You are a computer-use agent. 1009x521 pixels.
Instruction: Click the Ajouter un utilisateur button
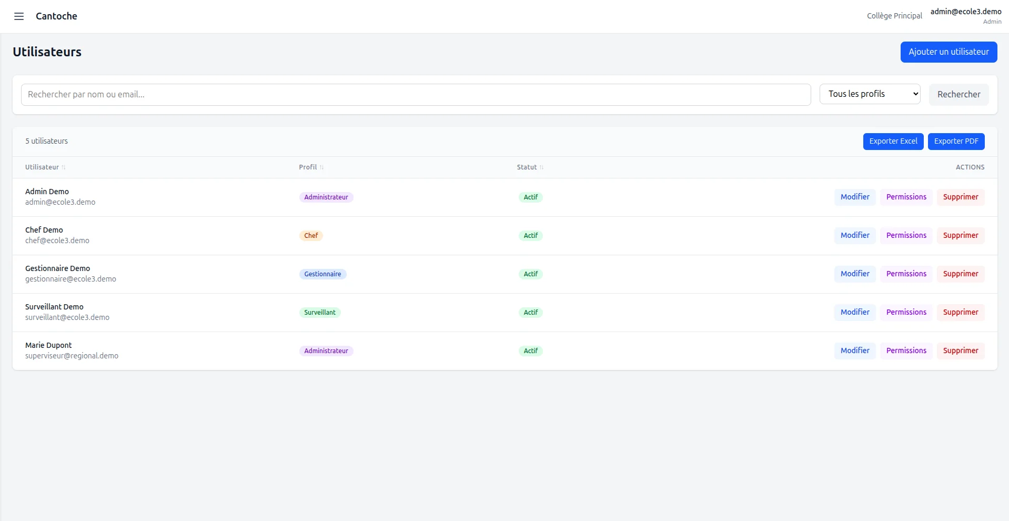click(x=948, y=52)
